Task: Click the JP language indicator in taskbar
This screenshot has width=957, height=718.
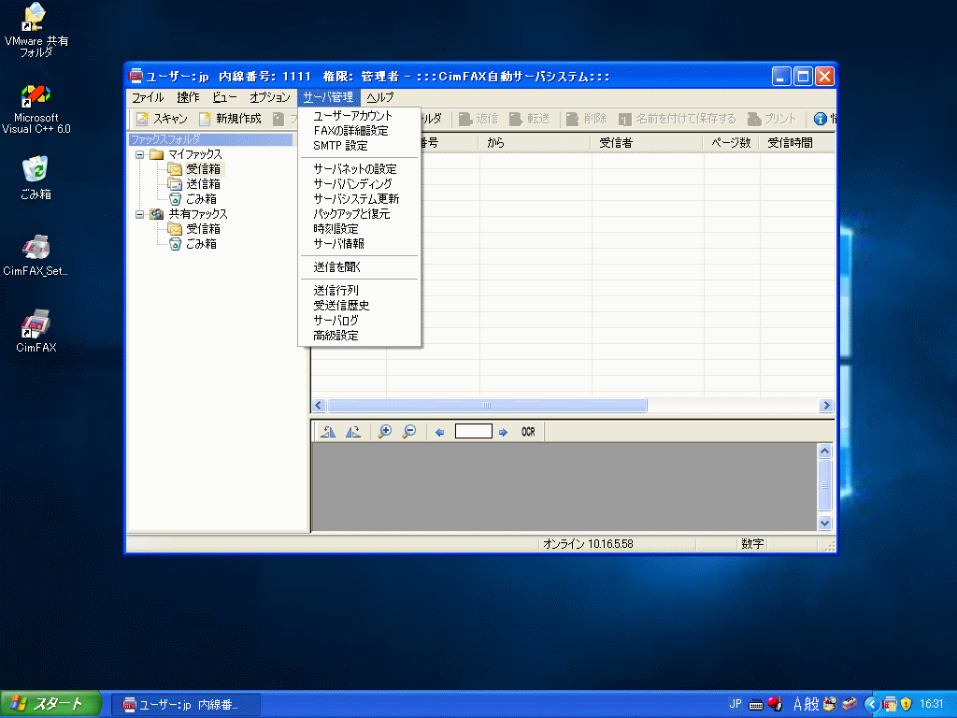Action: tap(736, 704)
